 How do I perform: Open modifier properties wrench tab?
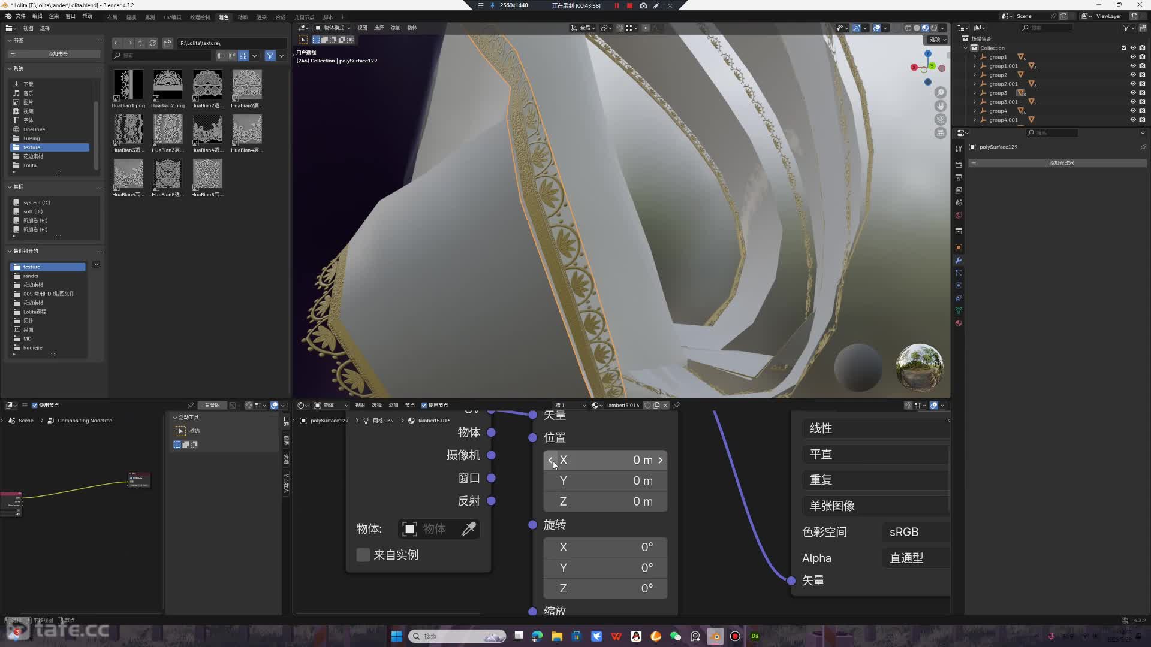point(959,260)
